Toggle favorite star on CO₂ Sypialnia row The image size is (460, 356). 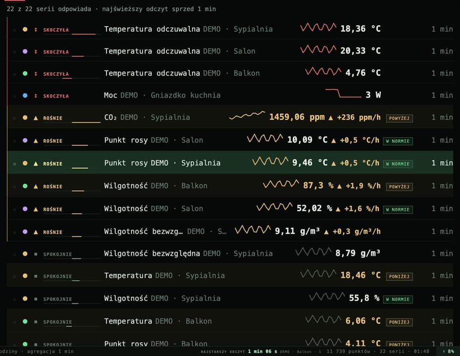point(14,118)
